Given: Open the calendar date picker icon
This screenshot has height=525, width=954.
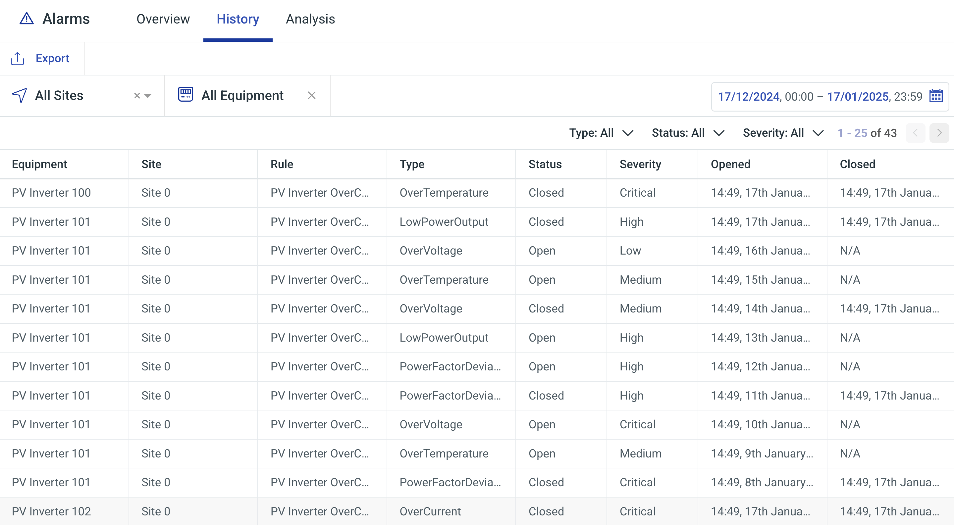Looking at the screenshot, I should click(936, 96).
